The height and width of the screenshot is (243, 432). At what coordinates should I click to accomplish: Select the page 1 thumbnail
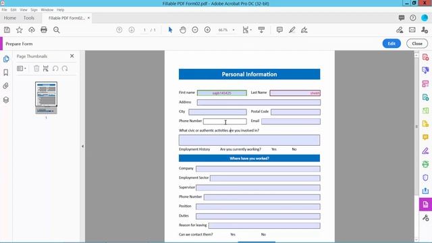click(46, 98)
